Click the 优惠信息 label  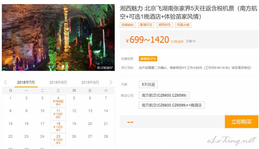pos(127,59)
